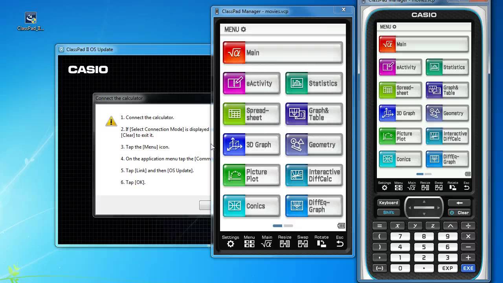Click cursor pad up arrow on calculator
This screenshot has height=283, width=503.
tap(424, 201)
